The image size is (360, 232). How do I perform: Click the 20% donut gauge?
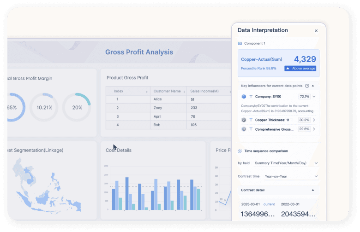click(x=77, y=107)
